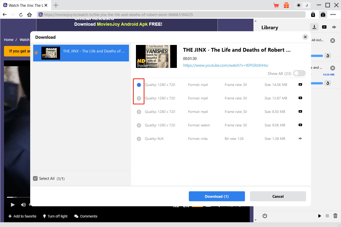Remove the 14.56 MB library download item
The image size is (341, 227).
coord(333,68)
